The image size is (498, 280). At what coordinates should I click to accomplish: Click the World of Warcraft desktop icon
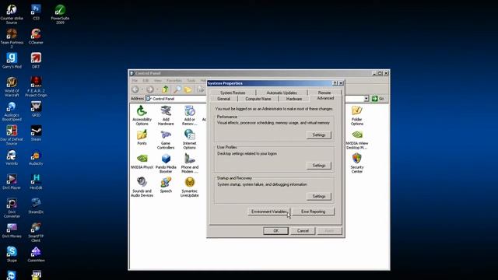12,86
